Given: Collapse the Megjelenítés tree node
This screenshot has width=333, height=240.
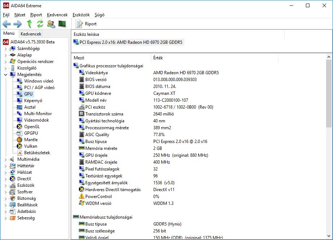Looking at the screenshot, I should point(5,75).
